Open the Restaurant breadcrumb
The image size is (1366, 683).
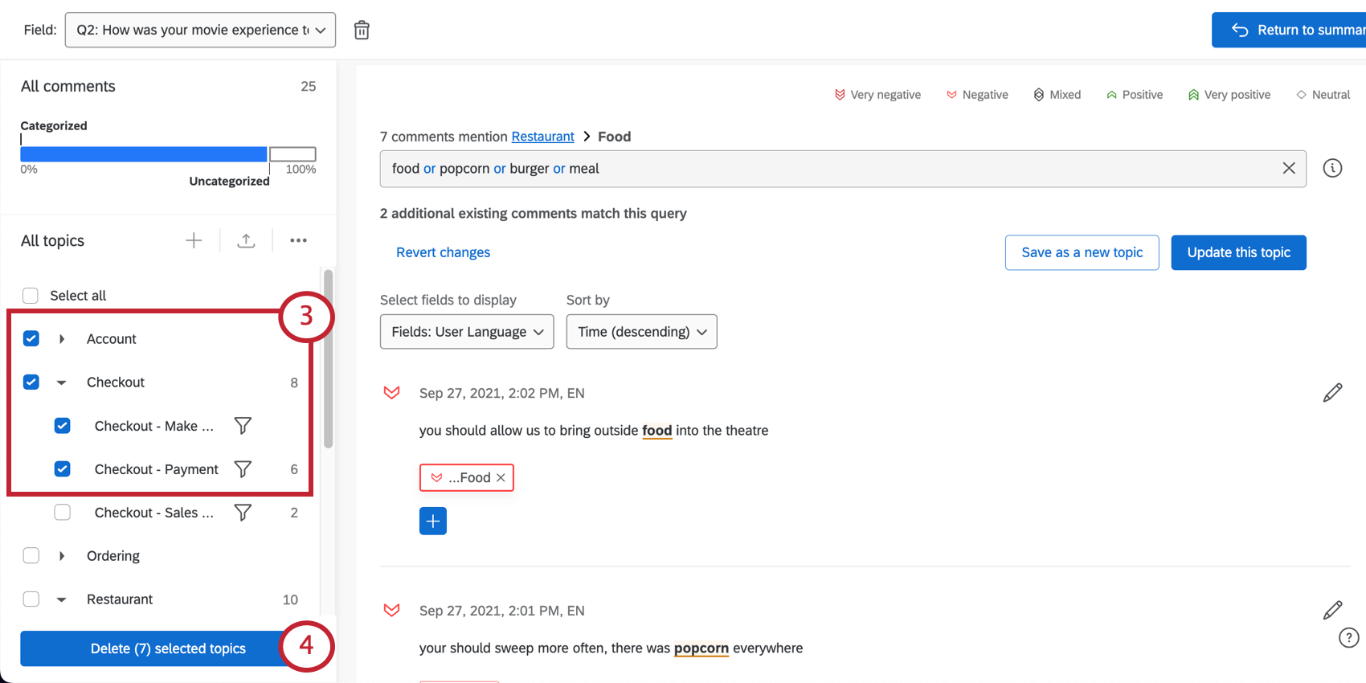pos(542,136)
